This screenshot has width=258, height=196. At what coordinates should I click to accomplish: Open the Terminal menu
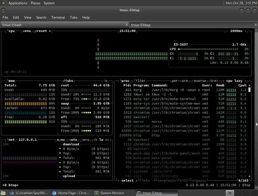click(x=58, y=17)
